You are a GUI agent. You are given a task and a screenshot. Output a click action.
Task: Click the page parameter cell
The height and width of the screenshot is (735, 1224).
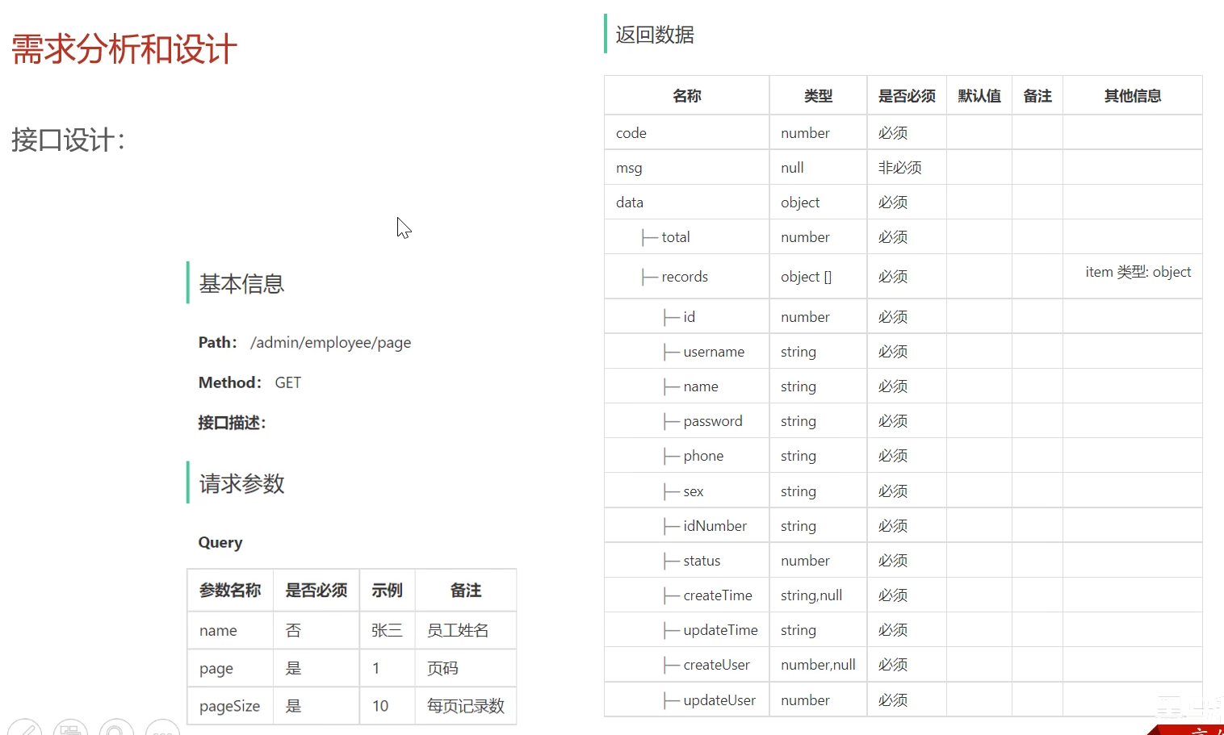tap(230, 668)
